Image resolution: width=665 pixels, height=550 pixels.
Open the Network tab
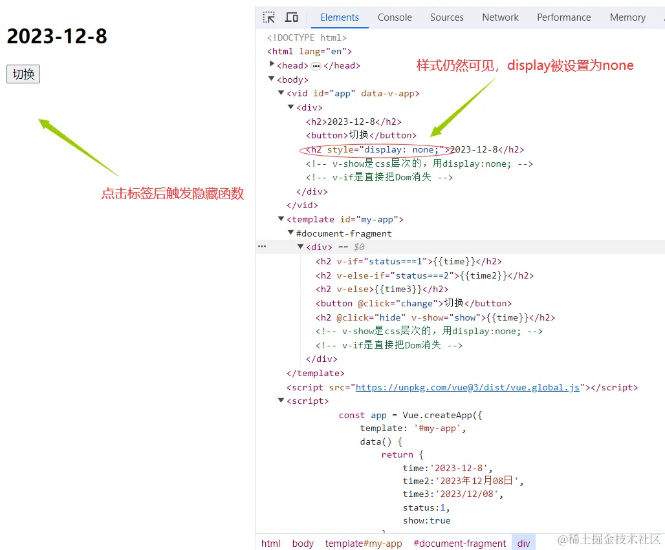tap(500, 17)
